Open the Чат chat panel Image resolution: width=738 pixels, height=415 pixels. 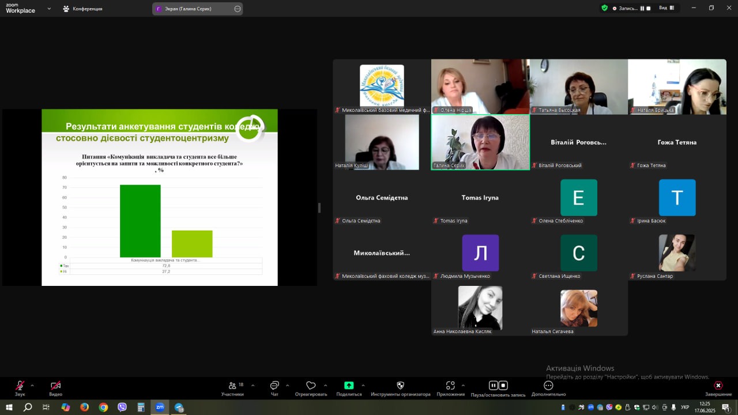(x=274, y=386)
